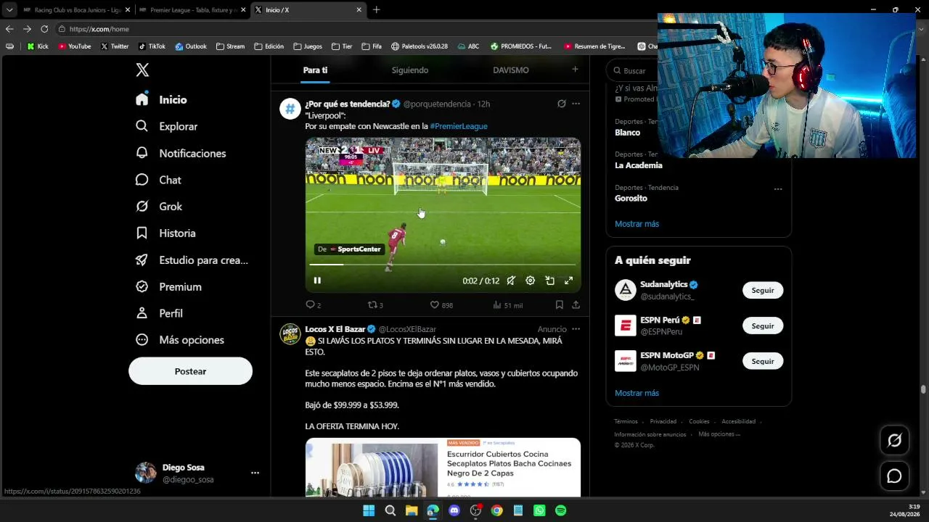Image resolution: width=929 pixels, height=522 pixels.
Task: Switch to the Racing Club vs Boca Juniors tab
Action: [x=76, y=10]
